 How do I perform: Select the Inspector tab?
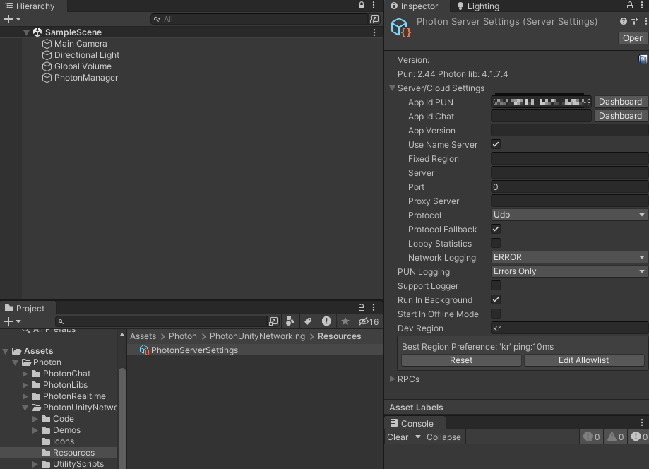(414, 6)
